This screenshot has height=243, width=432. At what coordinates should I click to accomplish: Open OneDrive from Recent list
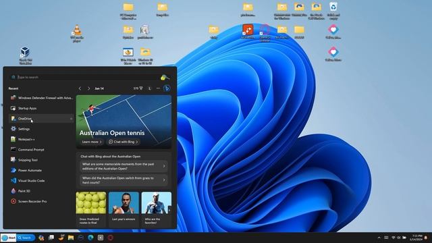41,119
